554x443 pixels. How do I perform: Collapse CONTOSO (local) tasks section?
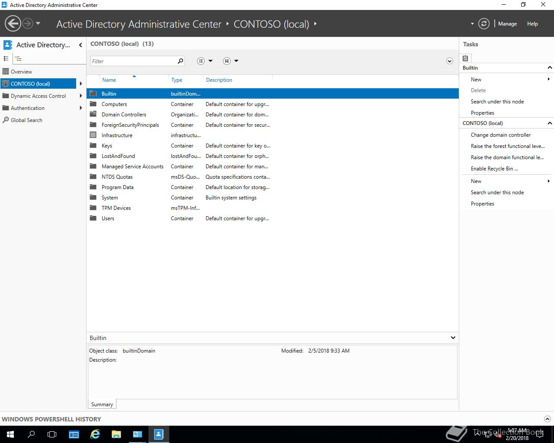coord(550,123)
